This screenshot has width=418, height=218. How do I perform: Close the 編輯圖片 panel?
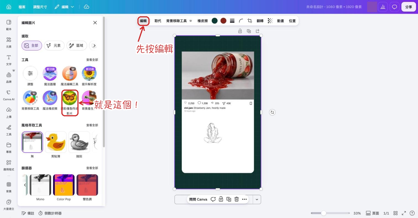tap(95, 23)
